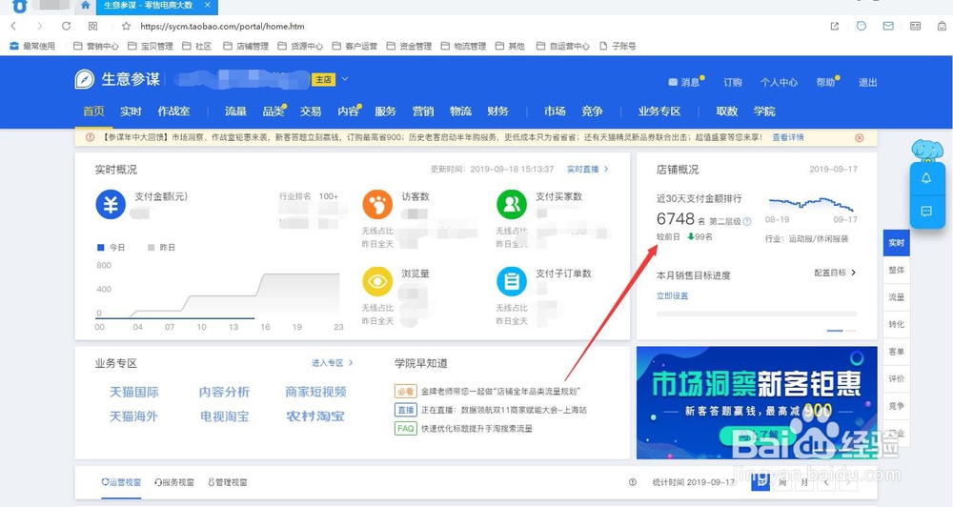This screenshot has width=953, height=507.
Task: Click the 市场洞察新客钜惠 banner image
Action: tap(757, 402)
